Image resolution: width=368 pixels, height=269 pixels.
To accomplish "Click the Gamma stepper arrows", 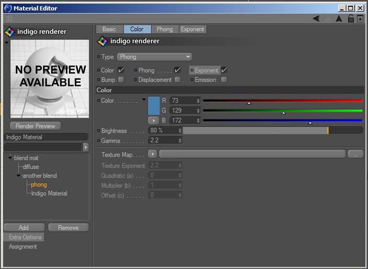I will point(180,140).
